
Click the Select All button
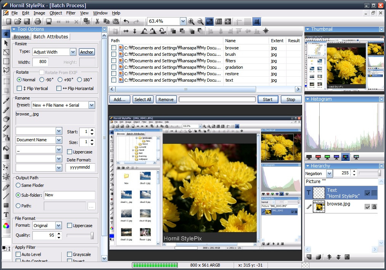tap(143, 99)
